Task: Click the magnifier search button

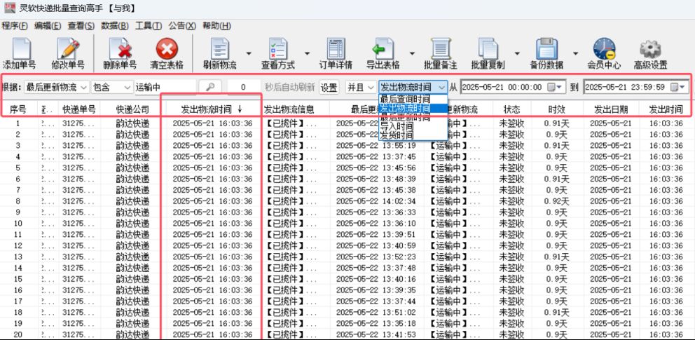Action: pyautogui.click(x=210, y=88)
